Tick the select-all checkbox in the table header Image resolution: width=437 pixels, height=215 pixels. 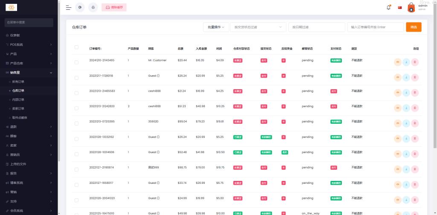(76, 47)
